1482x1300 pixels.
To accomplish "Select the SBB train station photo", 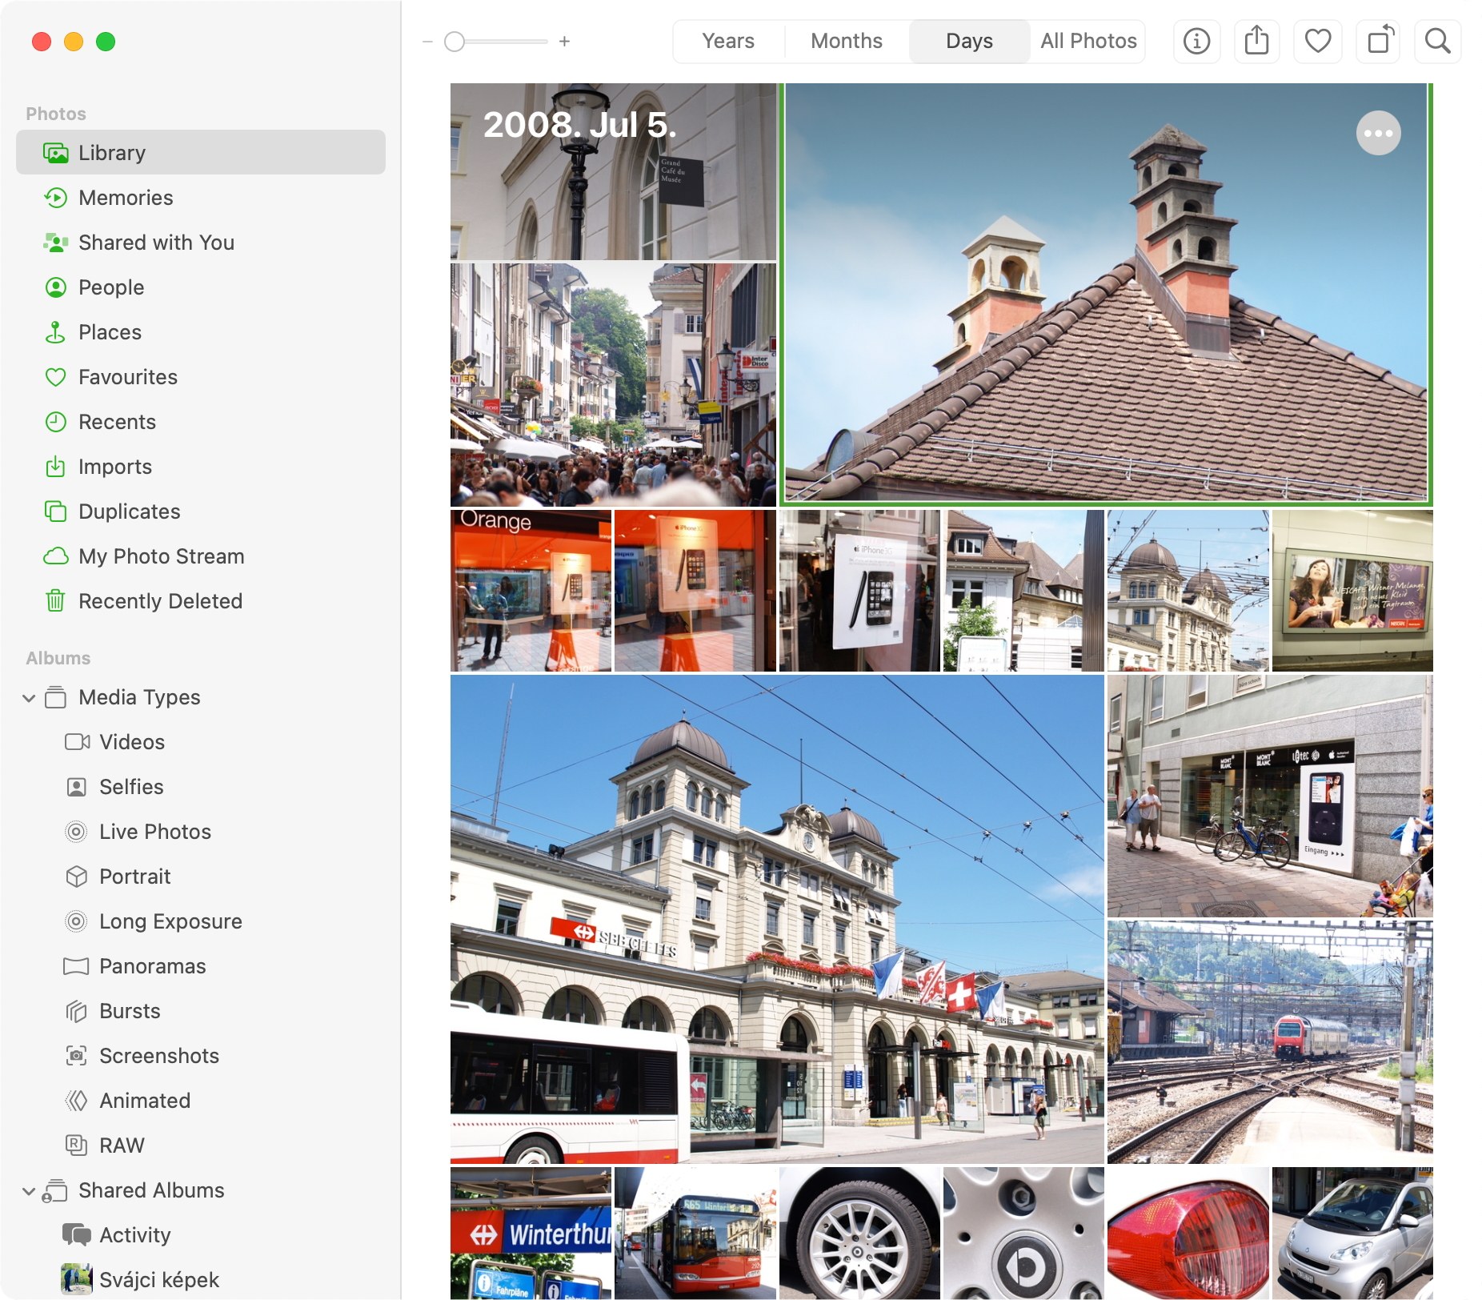I will pos(776,918).
